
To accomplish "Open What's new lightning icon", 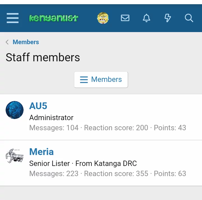I will point(167,18).
